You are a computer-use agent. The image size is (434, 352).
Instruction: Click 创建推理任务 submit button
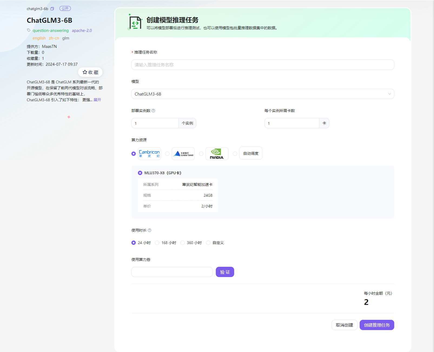(377, 325)
